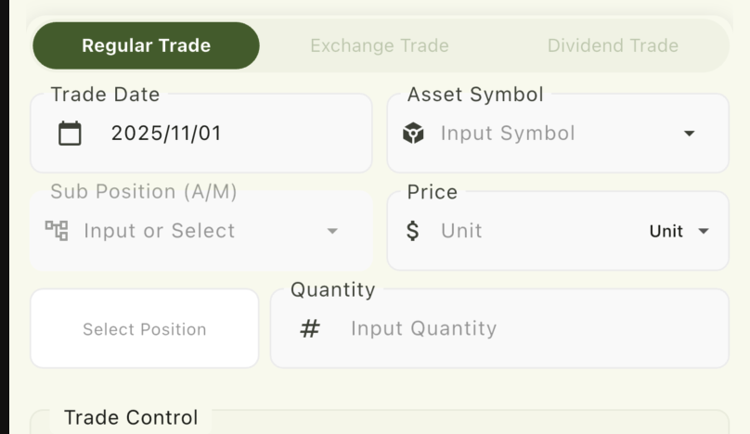Focus the Input or Select field
Viewport: 750px width, 434px height.
click(x=186, y=231)
